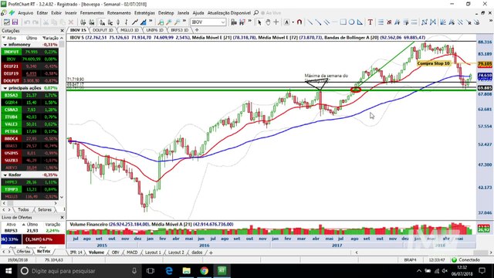Open Google Chrome from the taskbar
The height and width of the screenshot is (278, 494).
(204, 271)
